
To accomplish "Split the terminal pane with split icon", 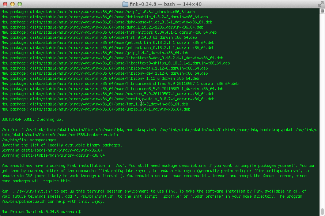I will [322, 11].
